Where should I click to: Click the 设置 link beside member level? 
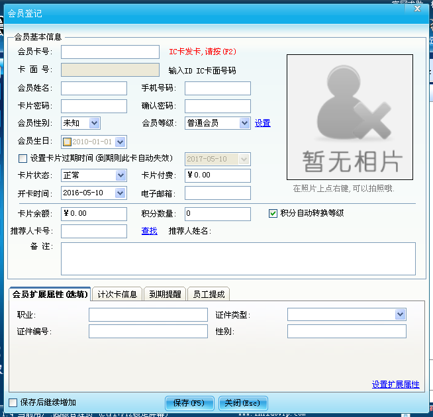tap(263, 123)
